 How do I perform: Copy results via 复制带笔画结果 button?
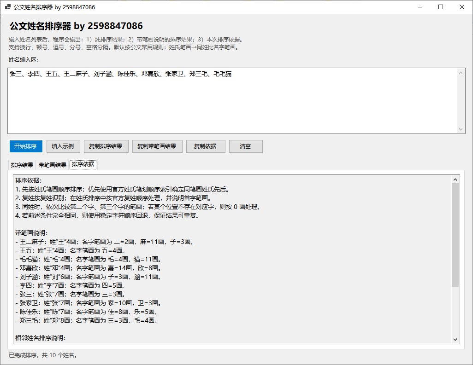point(157,146)
